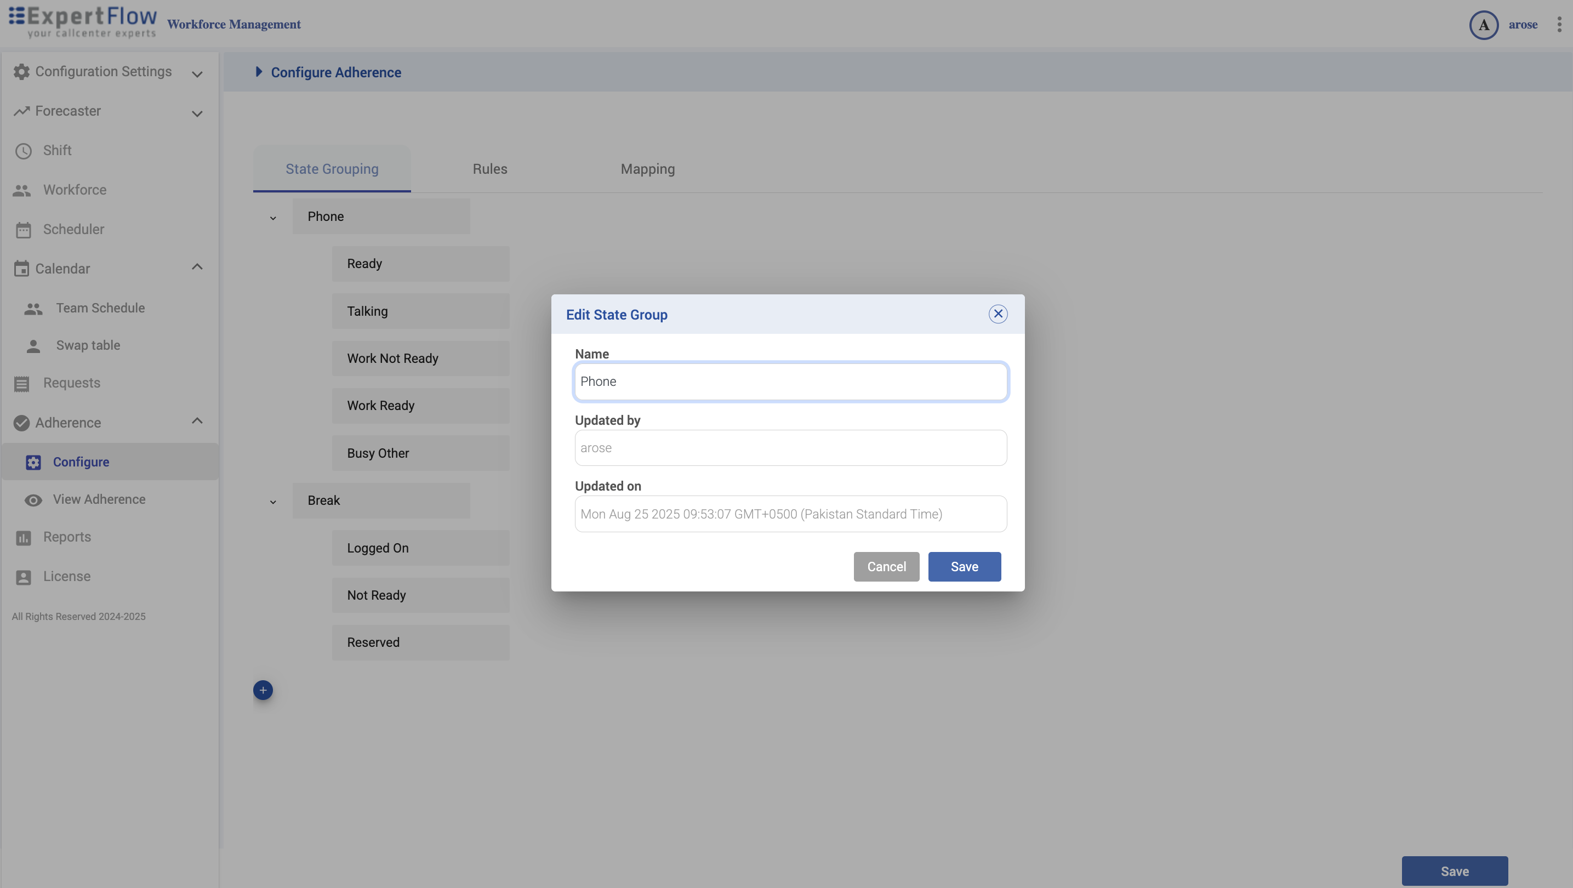Click the round plus add group button
Image resolution: width=1573 pixels, height=888 pixels.
click(263, 690)
